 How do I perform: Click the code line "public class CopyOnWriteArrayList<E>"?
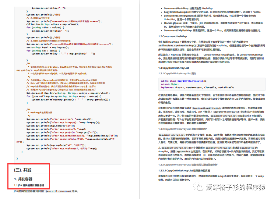coord(184,81)
